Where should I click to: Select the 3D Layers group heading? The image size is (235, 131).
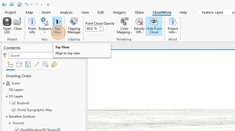(16, 90)
